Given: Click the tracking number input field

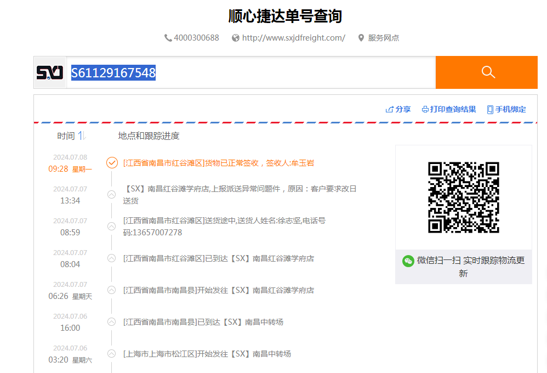Looking at the screenshot, I should pyautogui.click(x=251, y=72).
